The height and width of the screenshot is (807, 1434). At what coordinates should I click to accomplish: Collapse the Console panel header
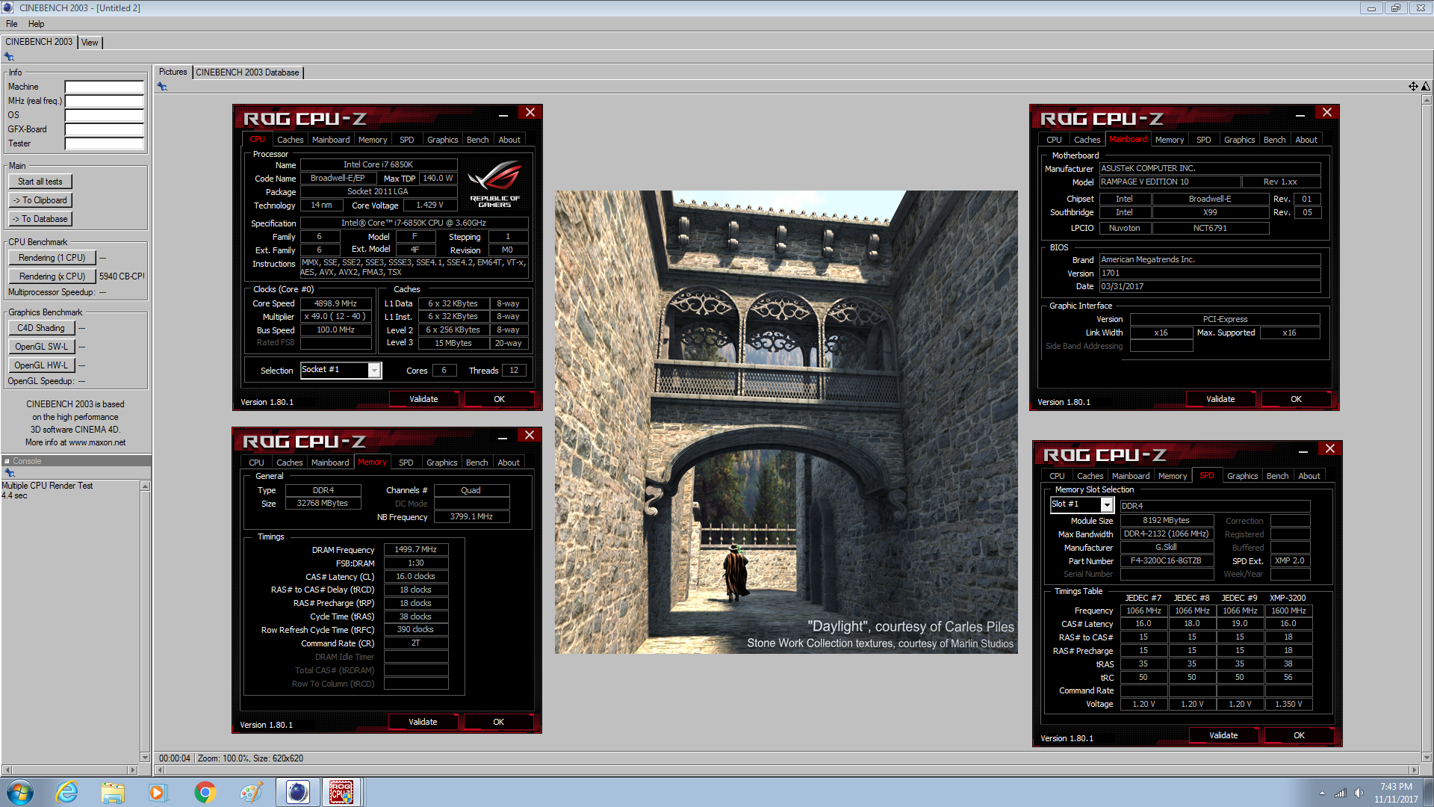[x=7, y=461]
